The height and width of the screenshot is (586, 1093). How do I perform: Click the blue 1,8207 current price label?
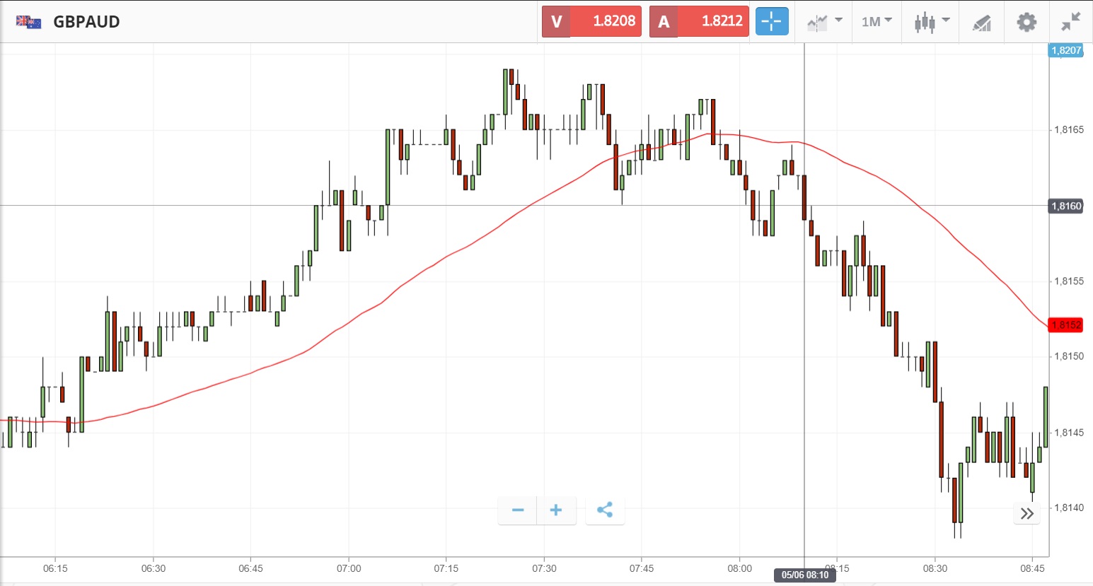(1066, 50)
